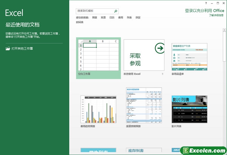
Task: Select suggested search 发票
Action: [103, 17]
